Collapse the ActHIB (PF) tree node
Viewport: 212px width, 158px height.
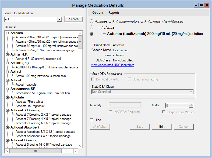pyautogui.click(x=8, y=63)
